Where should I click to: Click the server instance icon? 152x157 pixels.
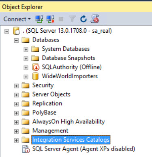(x=17, y=31)
